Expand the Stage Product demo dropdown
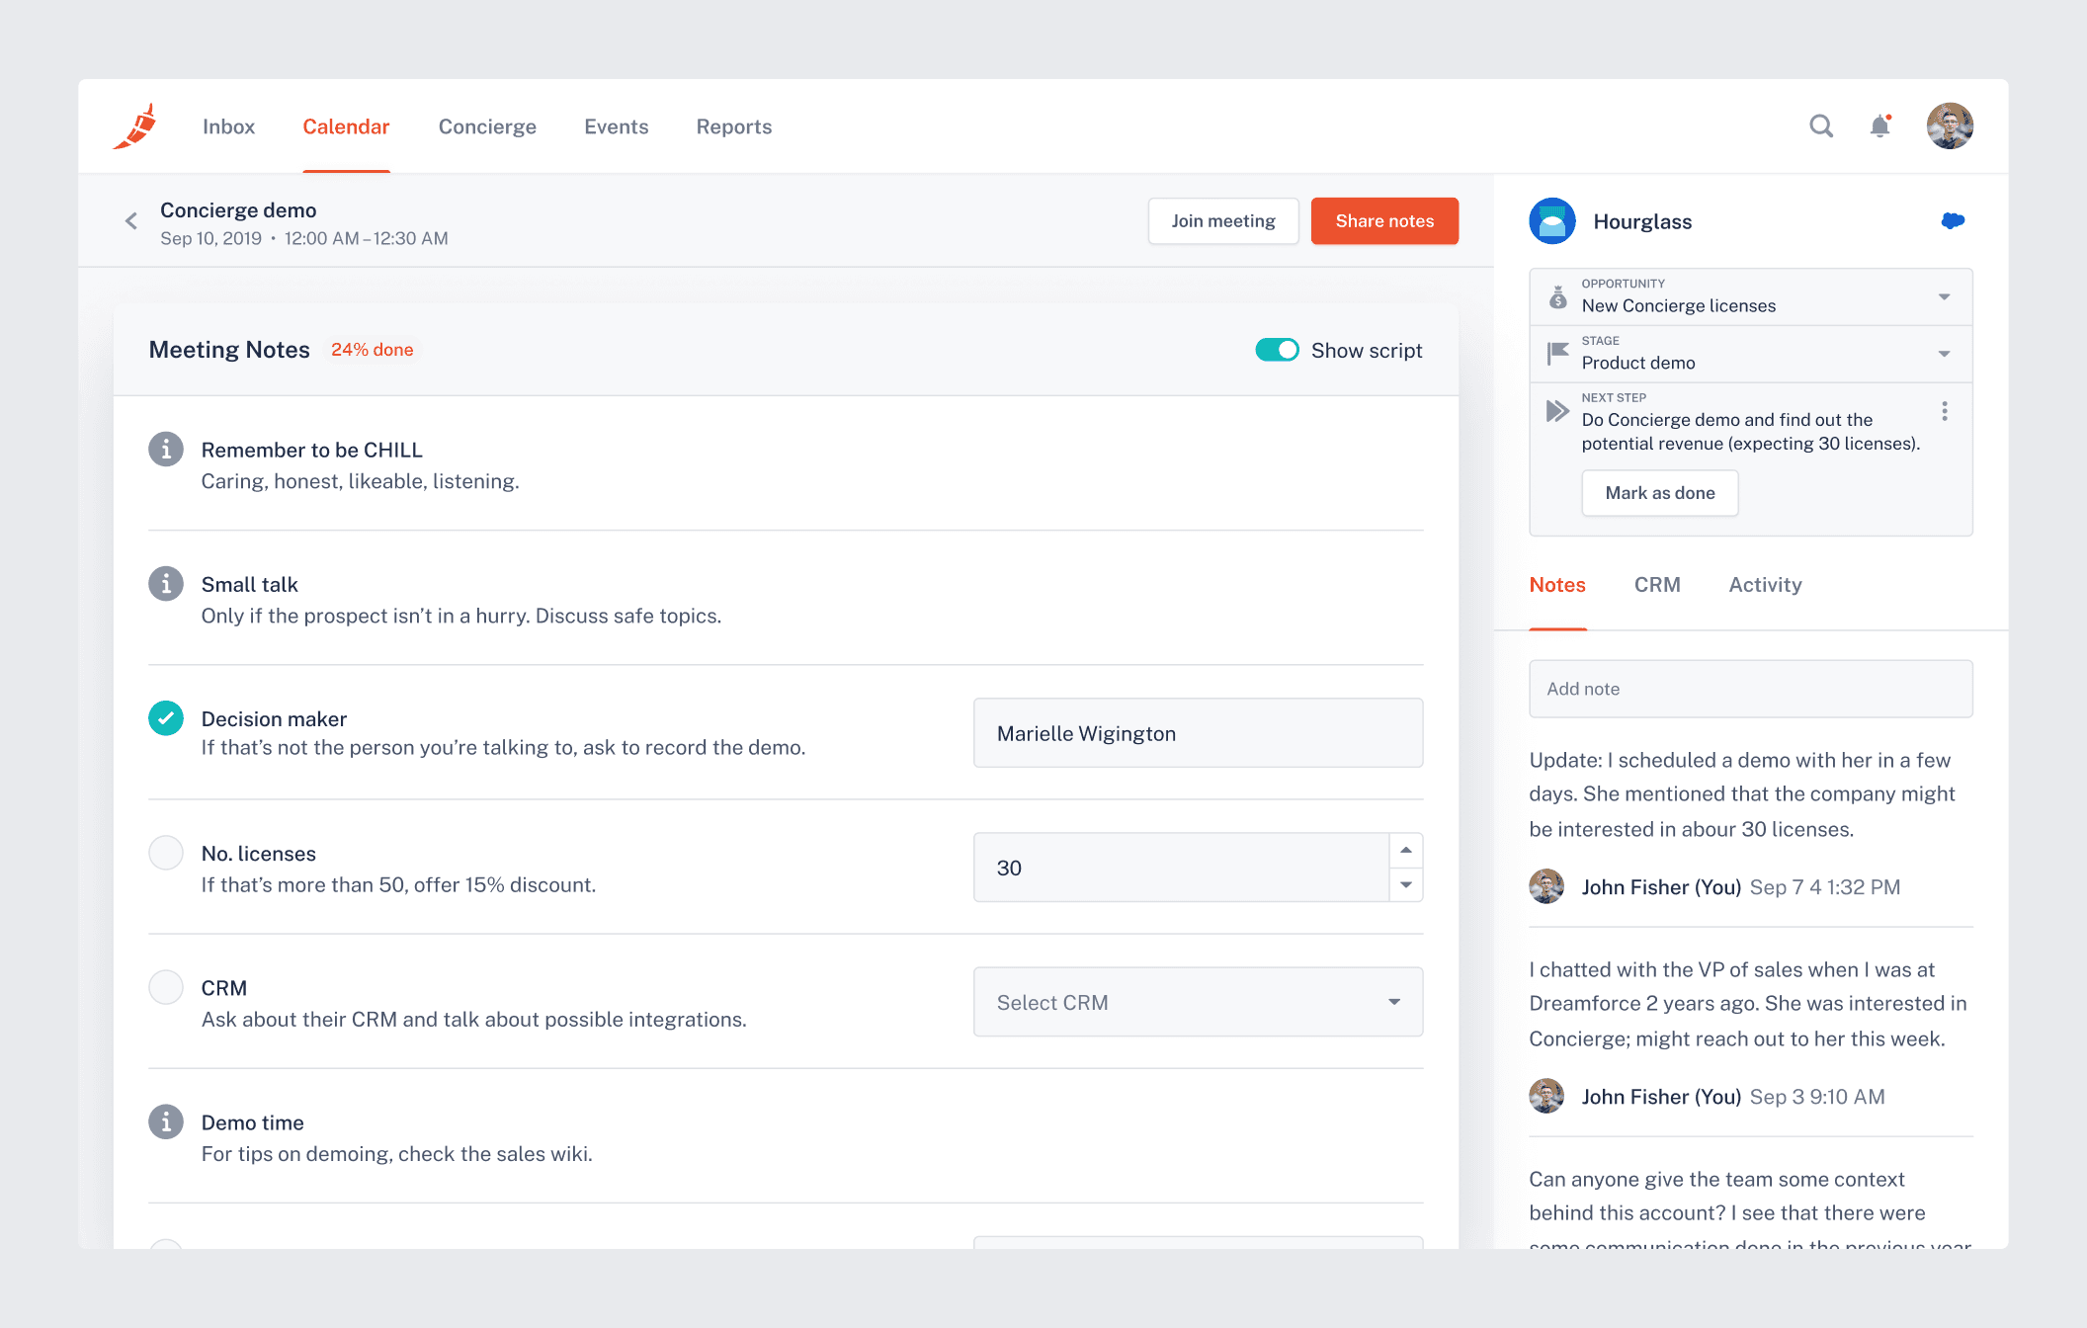The height and width of the screenshot is (1328, 2087). (1943, 354)
